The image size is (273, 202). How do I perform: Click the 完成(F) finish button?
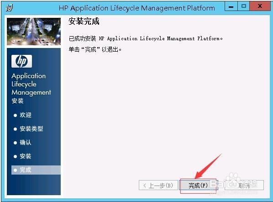click(x=199, y=185)
